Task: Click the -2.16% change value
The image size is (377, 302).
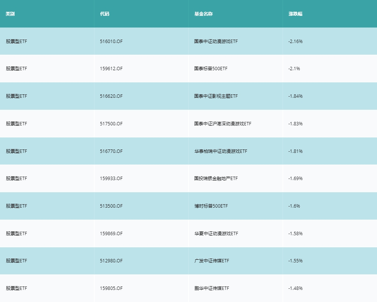Action: 296,42
